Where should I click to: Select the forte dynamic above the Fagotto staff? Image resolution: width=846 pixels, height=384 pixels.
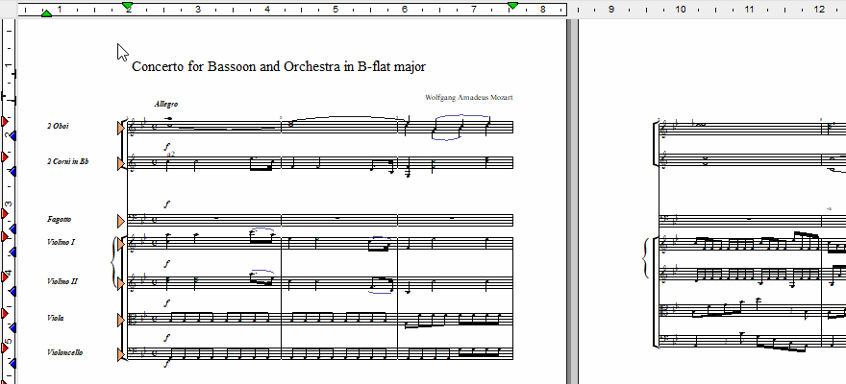click(x=167, y=204)
